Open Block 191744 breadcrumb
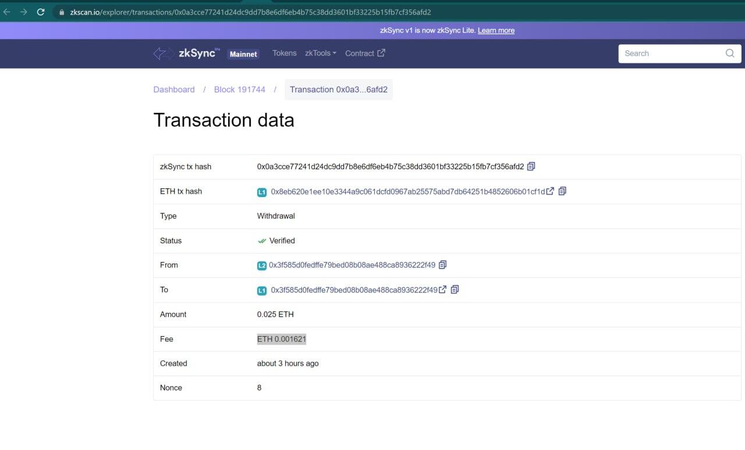Screen dimensions: 745x450 click(x=240, y=90)
